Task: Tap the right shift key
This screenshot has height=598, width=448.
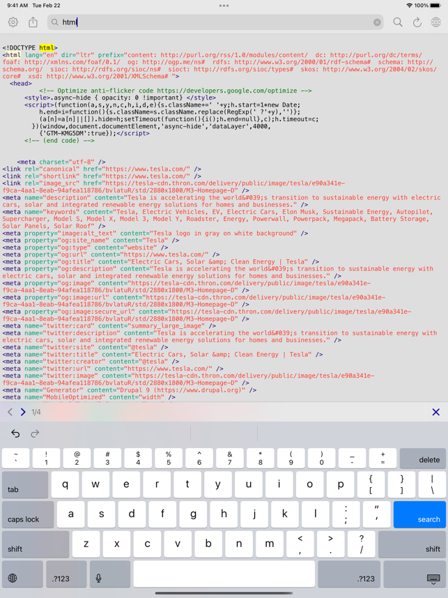Action: coord(412,544)
